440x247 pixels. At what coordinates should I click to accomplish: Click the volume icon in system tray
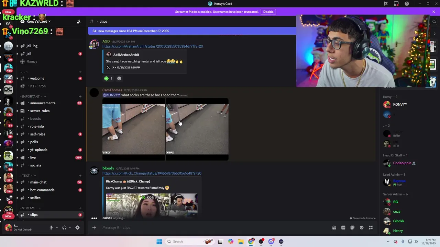416,242
